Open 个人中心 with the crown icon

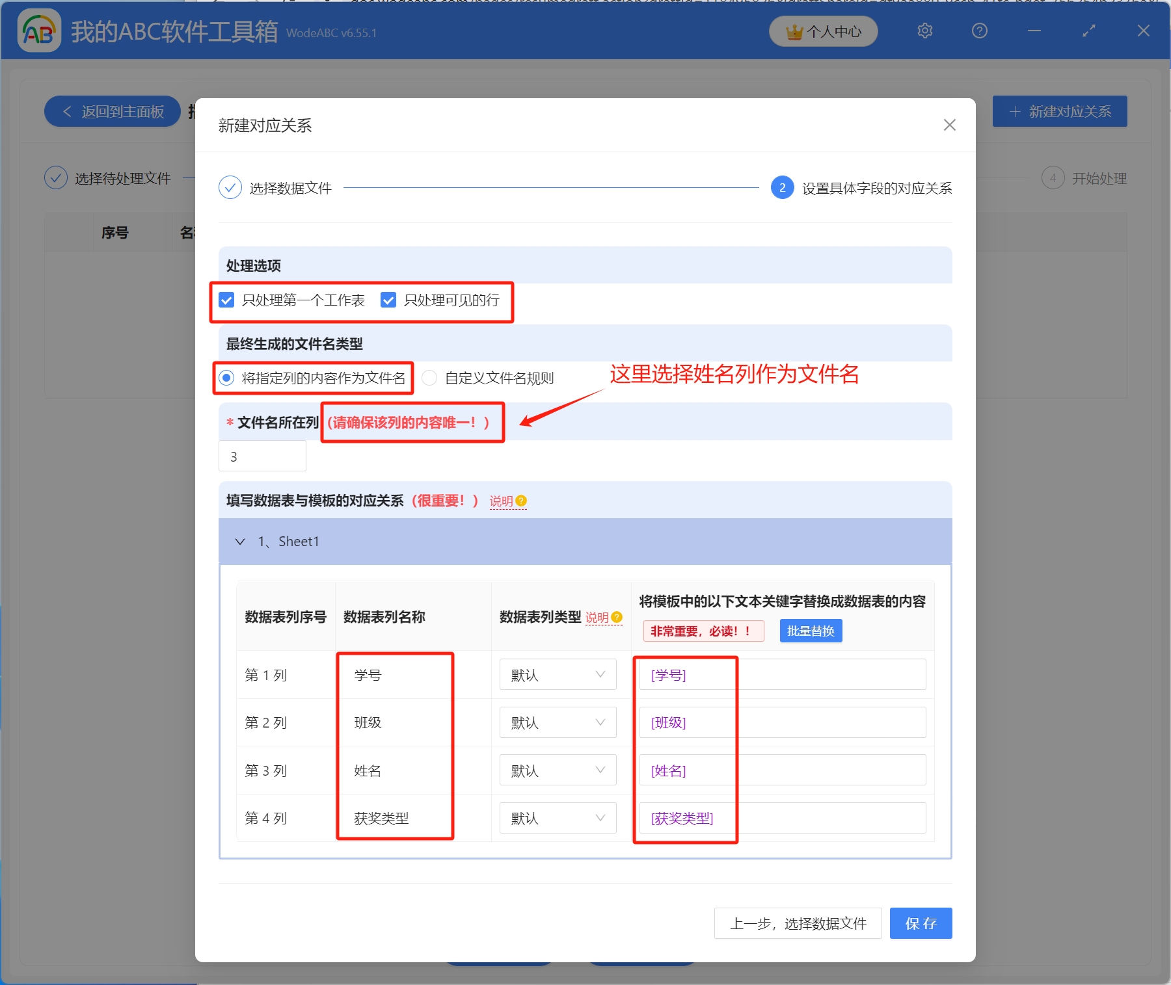[823, 31]
